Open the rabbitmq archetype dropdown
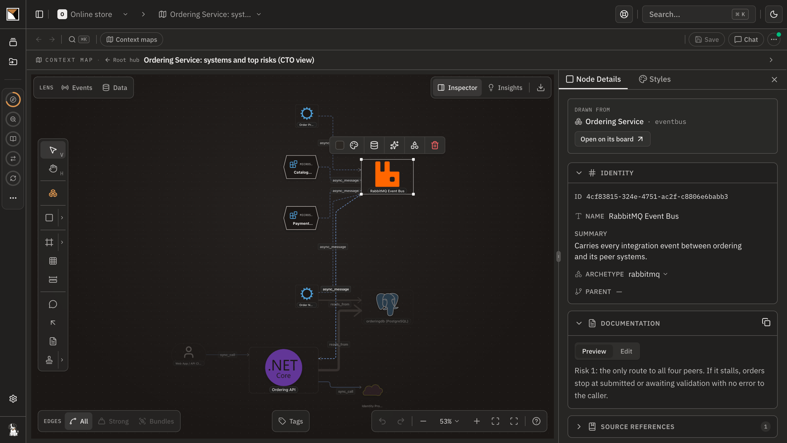Viewport: 787px width, 443px height. click(x=648, y=274)
